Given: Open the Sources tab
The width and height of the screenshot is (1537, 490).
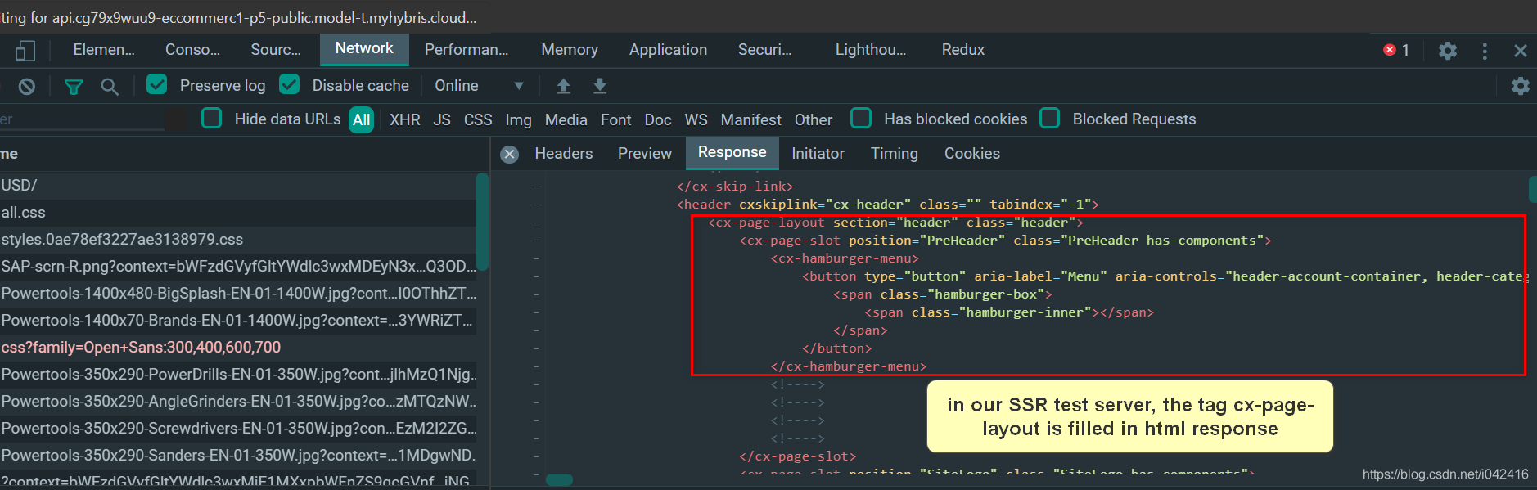Looking at the screenshot, I should [276, 50].
